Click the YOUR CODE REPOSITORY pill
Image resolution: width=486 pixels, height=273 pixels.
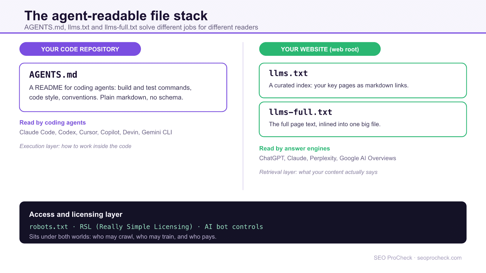tap(80, 49)
